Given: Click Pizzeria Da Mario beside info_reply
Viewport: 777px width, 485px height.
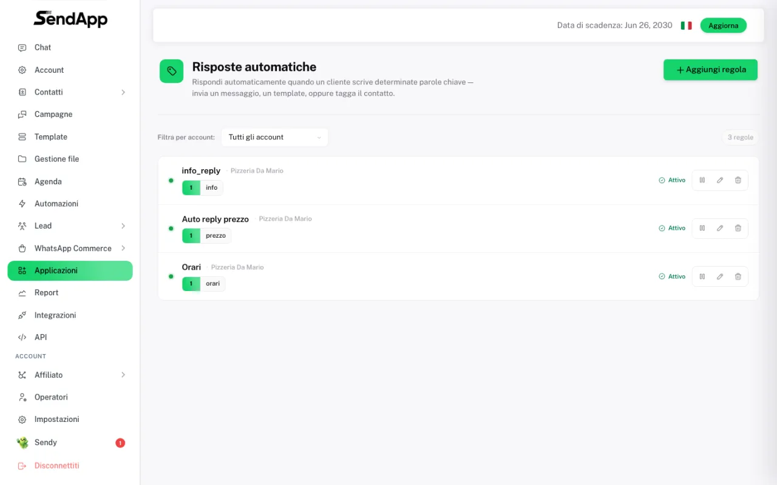Looking at the screenshot, I should coord(257,171).
